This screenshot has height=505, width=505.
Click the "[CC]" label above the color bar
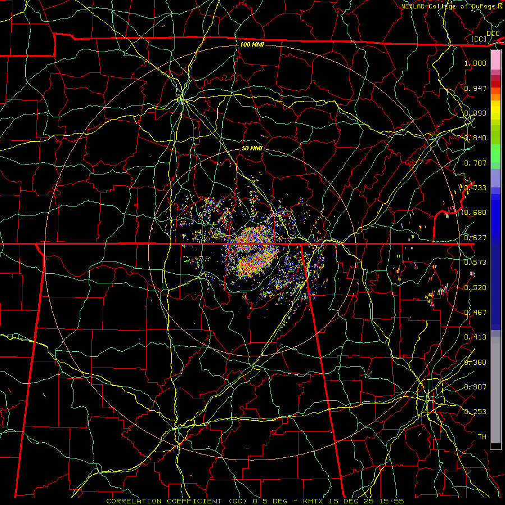(x=479, y=39)
